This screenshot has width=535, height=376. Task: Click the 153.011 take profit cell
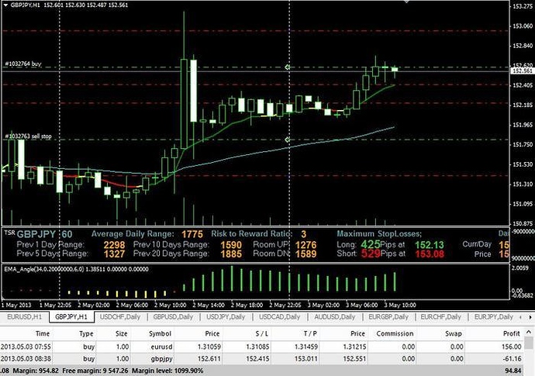306,359
